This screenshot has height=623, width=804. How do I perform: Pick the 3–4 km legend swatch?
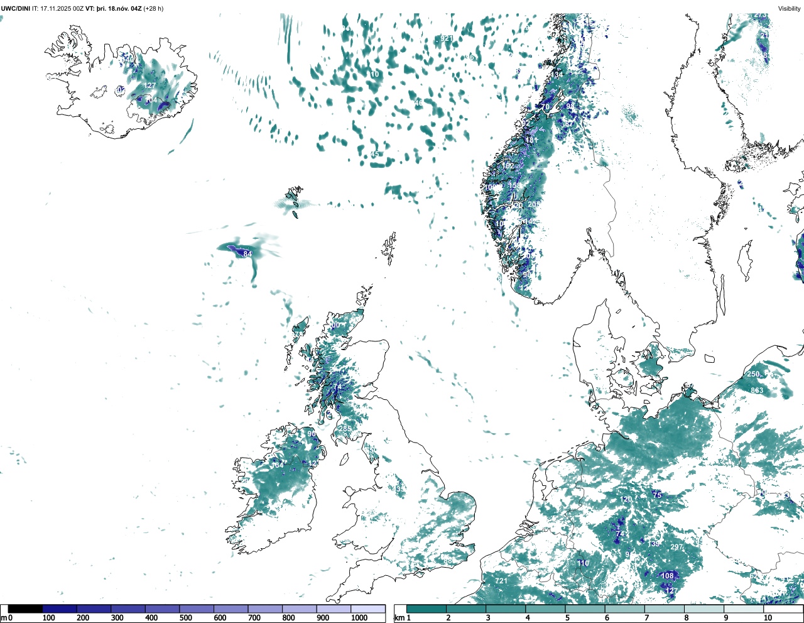point(506,609)
